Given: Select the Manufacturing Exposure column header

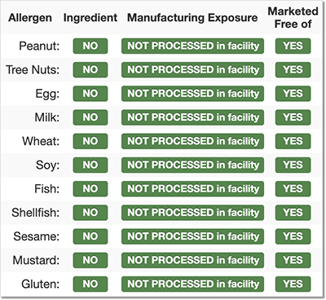Looking at the screenshot, I should coord(192,18).
